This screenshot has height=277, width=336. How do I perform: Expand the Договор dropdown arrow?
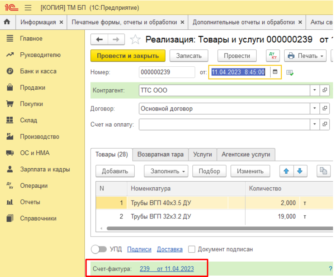[314, 108]
